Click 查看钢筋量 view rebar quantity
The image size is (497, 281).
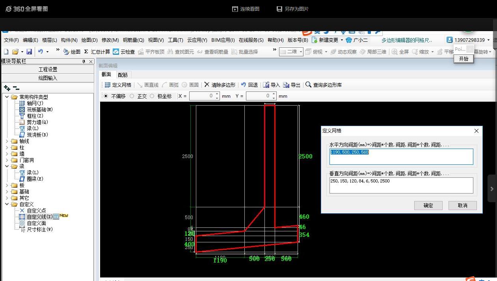(x=212, y=52)
